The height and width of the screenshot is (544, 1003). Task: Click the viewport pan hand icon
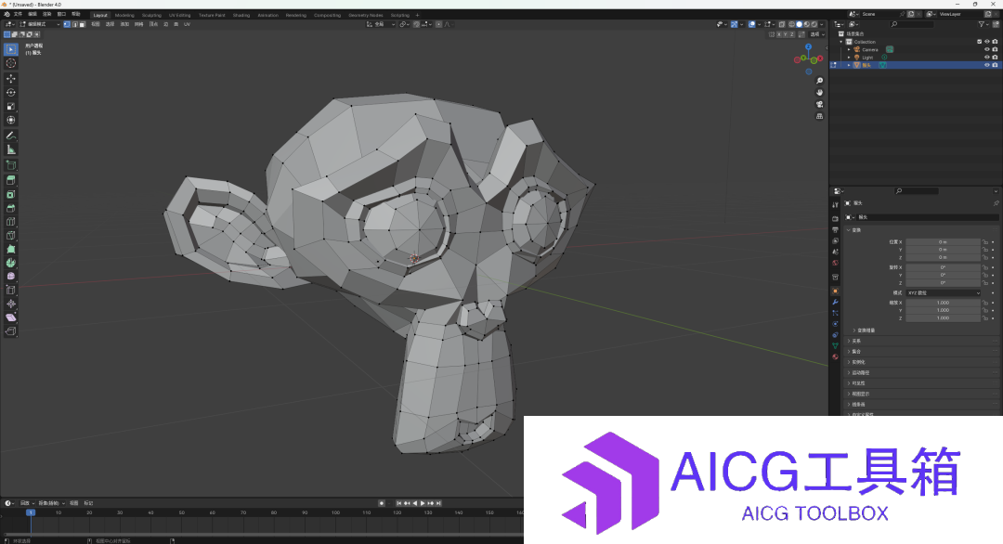(x=819, y=93)
